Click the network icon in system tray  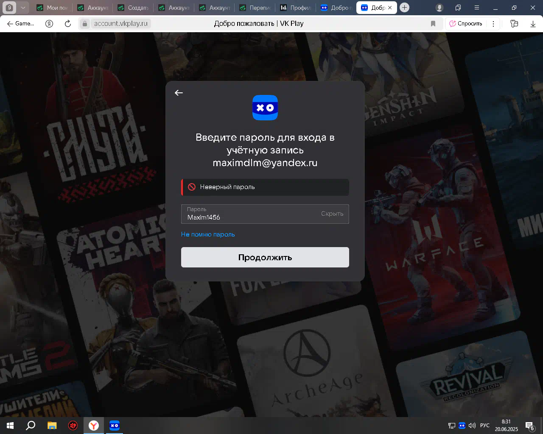(x=452, y=426)
